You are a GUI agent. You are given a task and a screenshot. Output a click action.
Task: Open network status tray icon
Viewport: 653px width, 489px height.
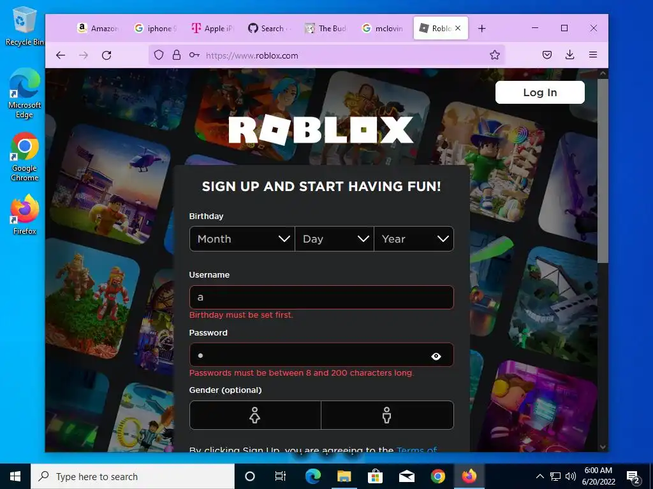[555, 476]
